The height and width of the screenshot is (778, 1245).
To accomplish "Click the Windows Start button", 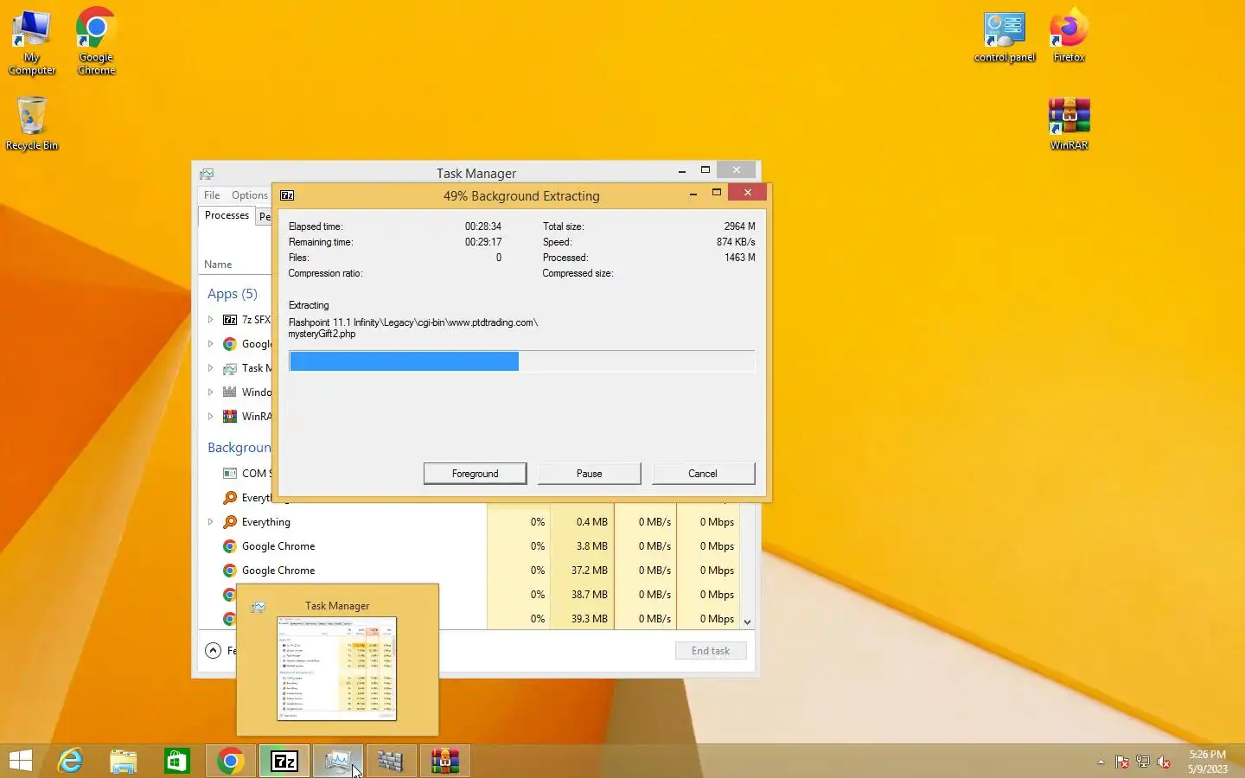I will [x=21, y=761].
